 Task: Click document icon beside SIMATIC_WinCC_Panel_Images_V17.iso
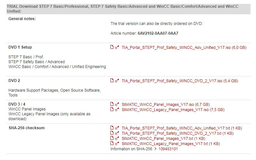pyautogui.click(x=112, y=104)
